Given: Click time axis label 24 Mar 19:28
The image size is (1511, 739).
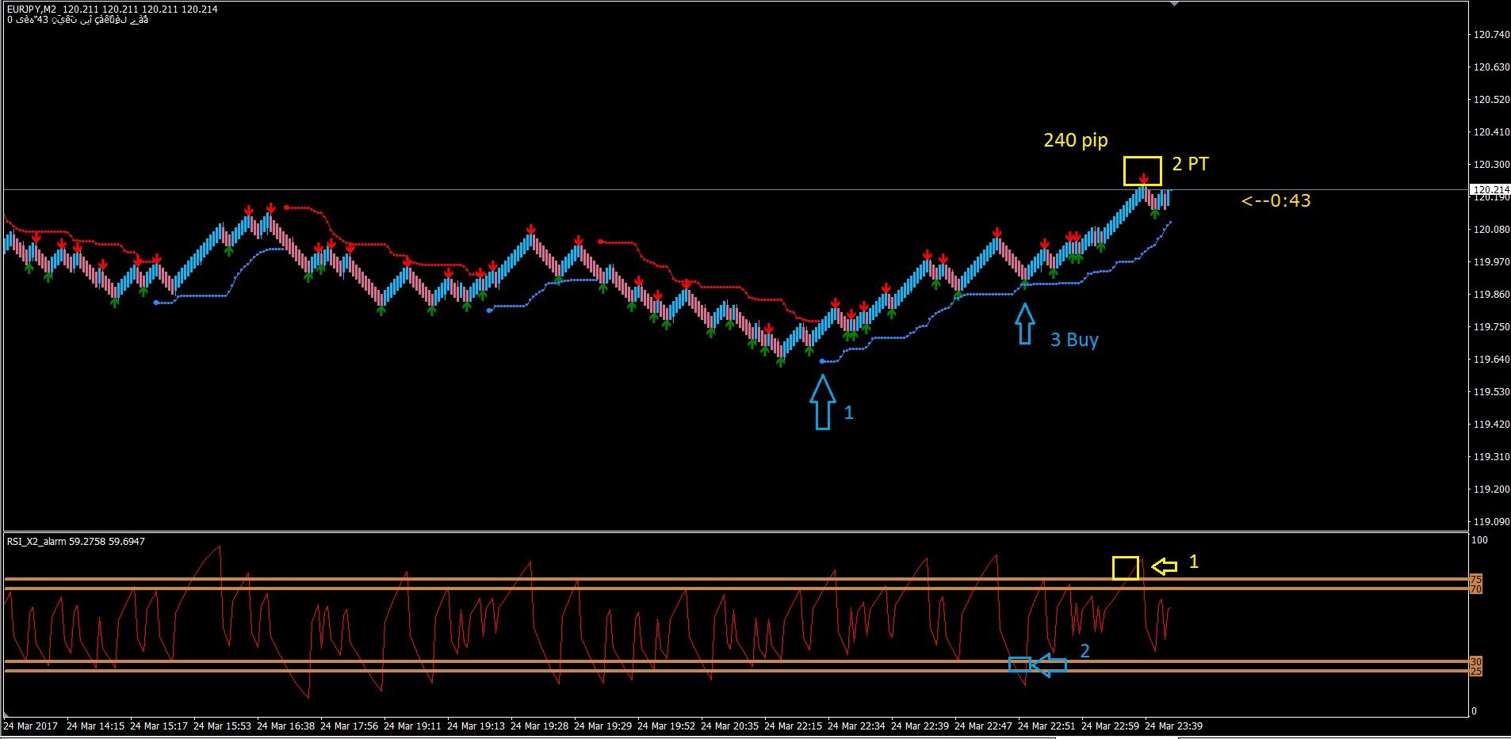Looking at the screenshot, I should click(539, 726).
